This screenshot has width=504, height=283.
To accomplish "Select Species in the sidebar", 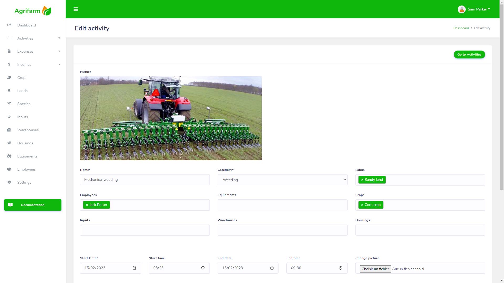I will [x=24, y=104].
